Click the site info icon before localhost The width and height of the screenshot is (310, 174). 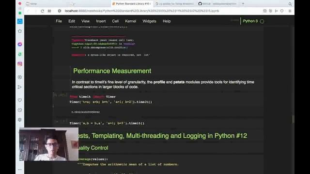(60, 11)
